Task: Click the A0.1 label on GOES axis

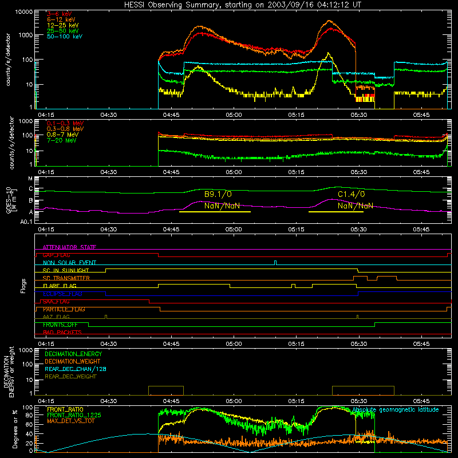Action: [26, 222]
